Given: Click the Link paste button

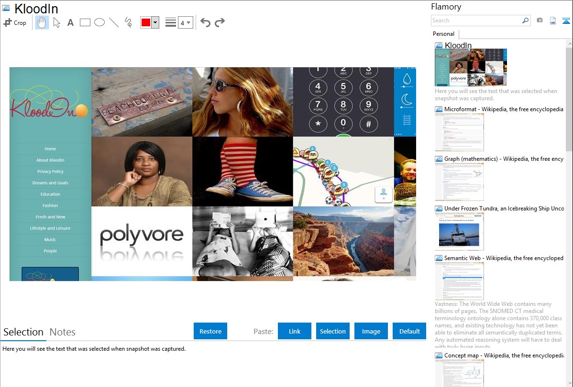Looking at the screenshot, I should (x=295, y=331).
